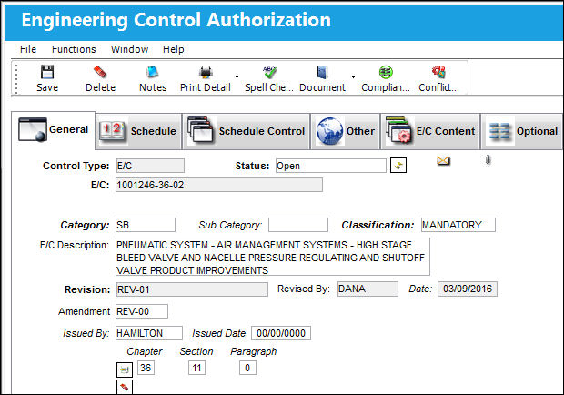Viewport: 564px width, 395px height.
Task: Click the Conflict toolbar icon
Action: coord(438,72)
